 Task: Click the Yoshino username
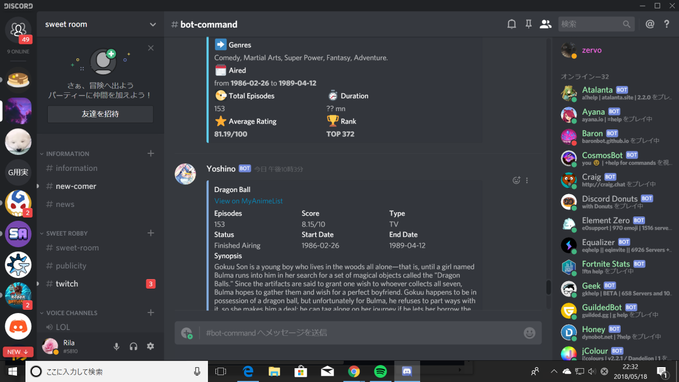click(x=221, y=169)
